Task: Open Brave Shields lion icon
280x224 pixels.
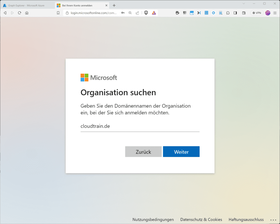Action: [x=146, y=13]
